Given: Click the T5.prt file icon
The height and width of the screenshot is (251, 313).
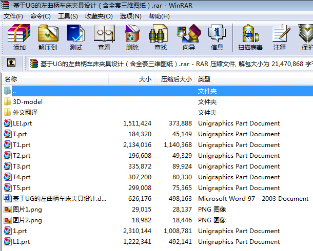Looking at the screenshot, I should [8, 187].
